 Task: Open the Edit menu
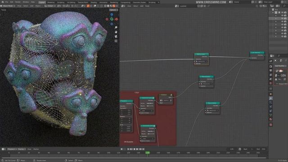click(x=12, y=2)
